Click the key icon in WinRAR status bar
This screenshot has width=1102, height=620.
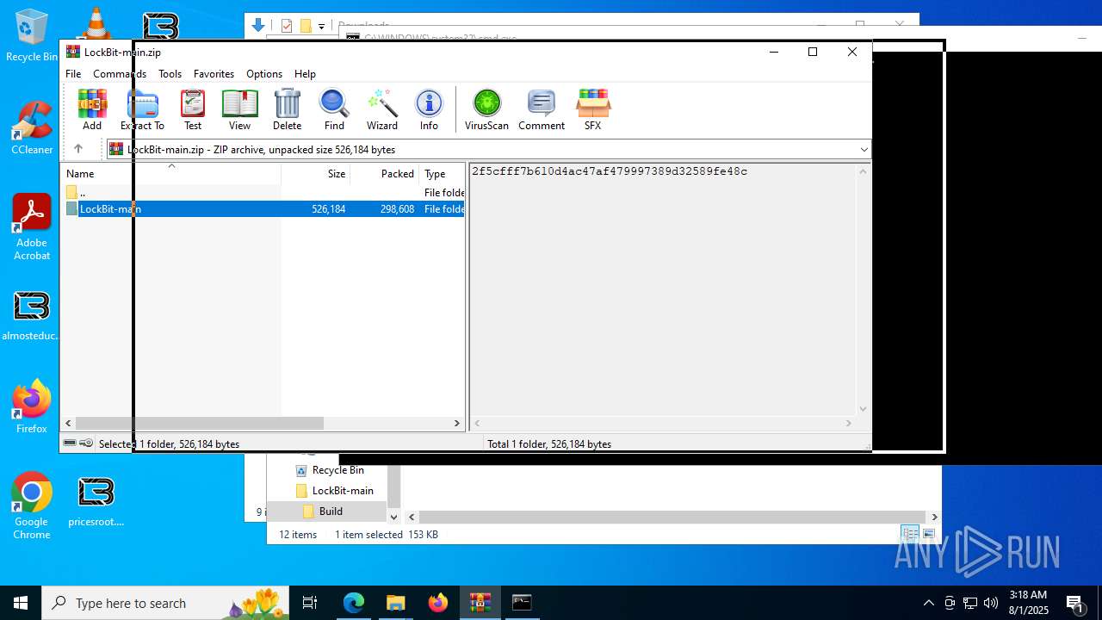click(x=86, y=443)
